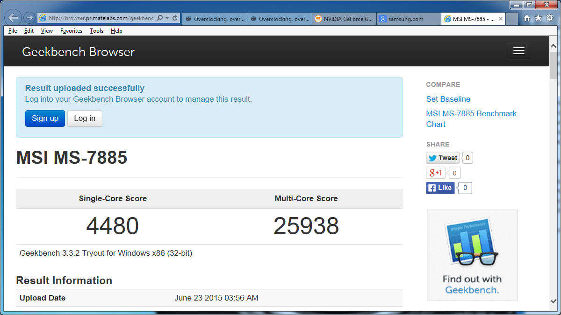
Task: Open the Tools menu
Action: 96,31
